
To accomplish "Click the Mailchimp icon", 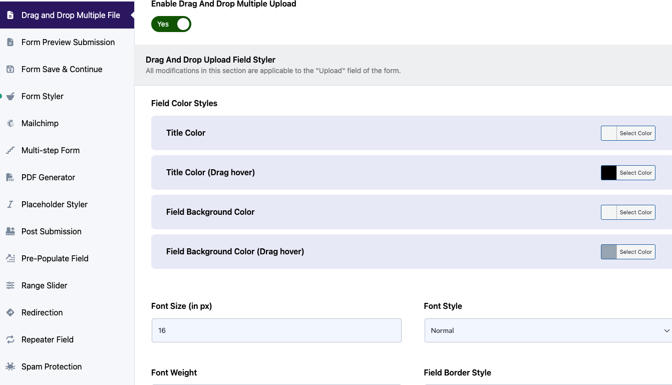I will (x=10, y=123).
